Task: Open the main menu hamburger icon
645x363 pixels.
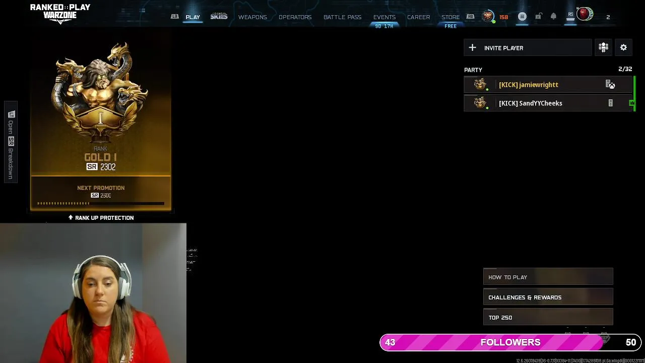Action: (x=522, y=17)
